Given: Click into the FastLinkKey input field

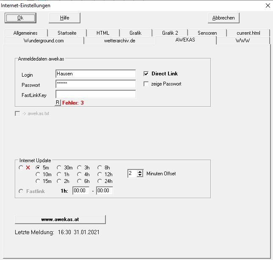Looking at the screenshot, I should 95,94.
